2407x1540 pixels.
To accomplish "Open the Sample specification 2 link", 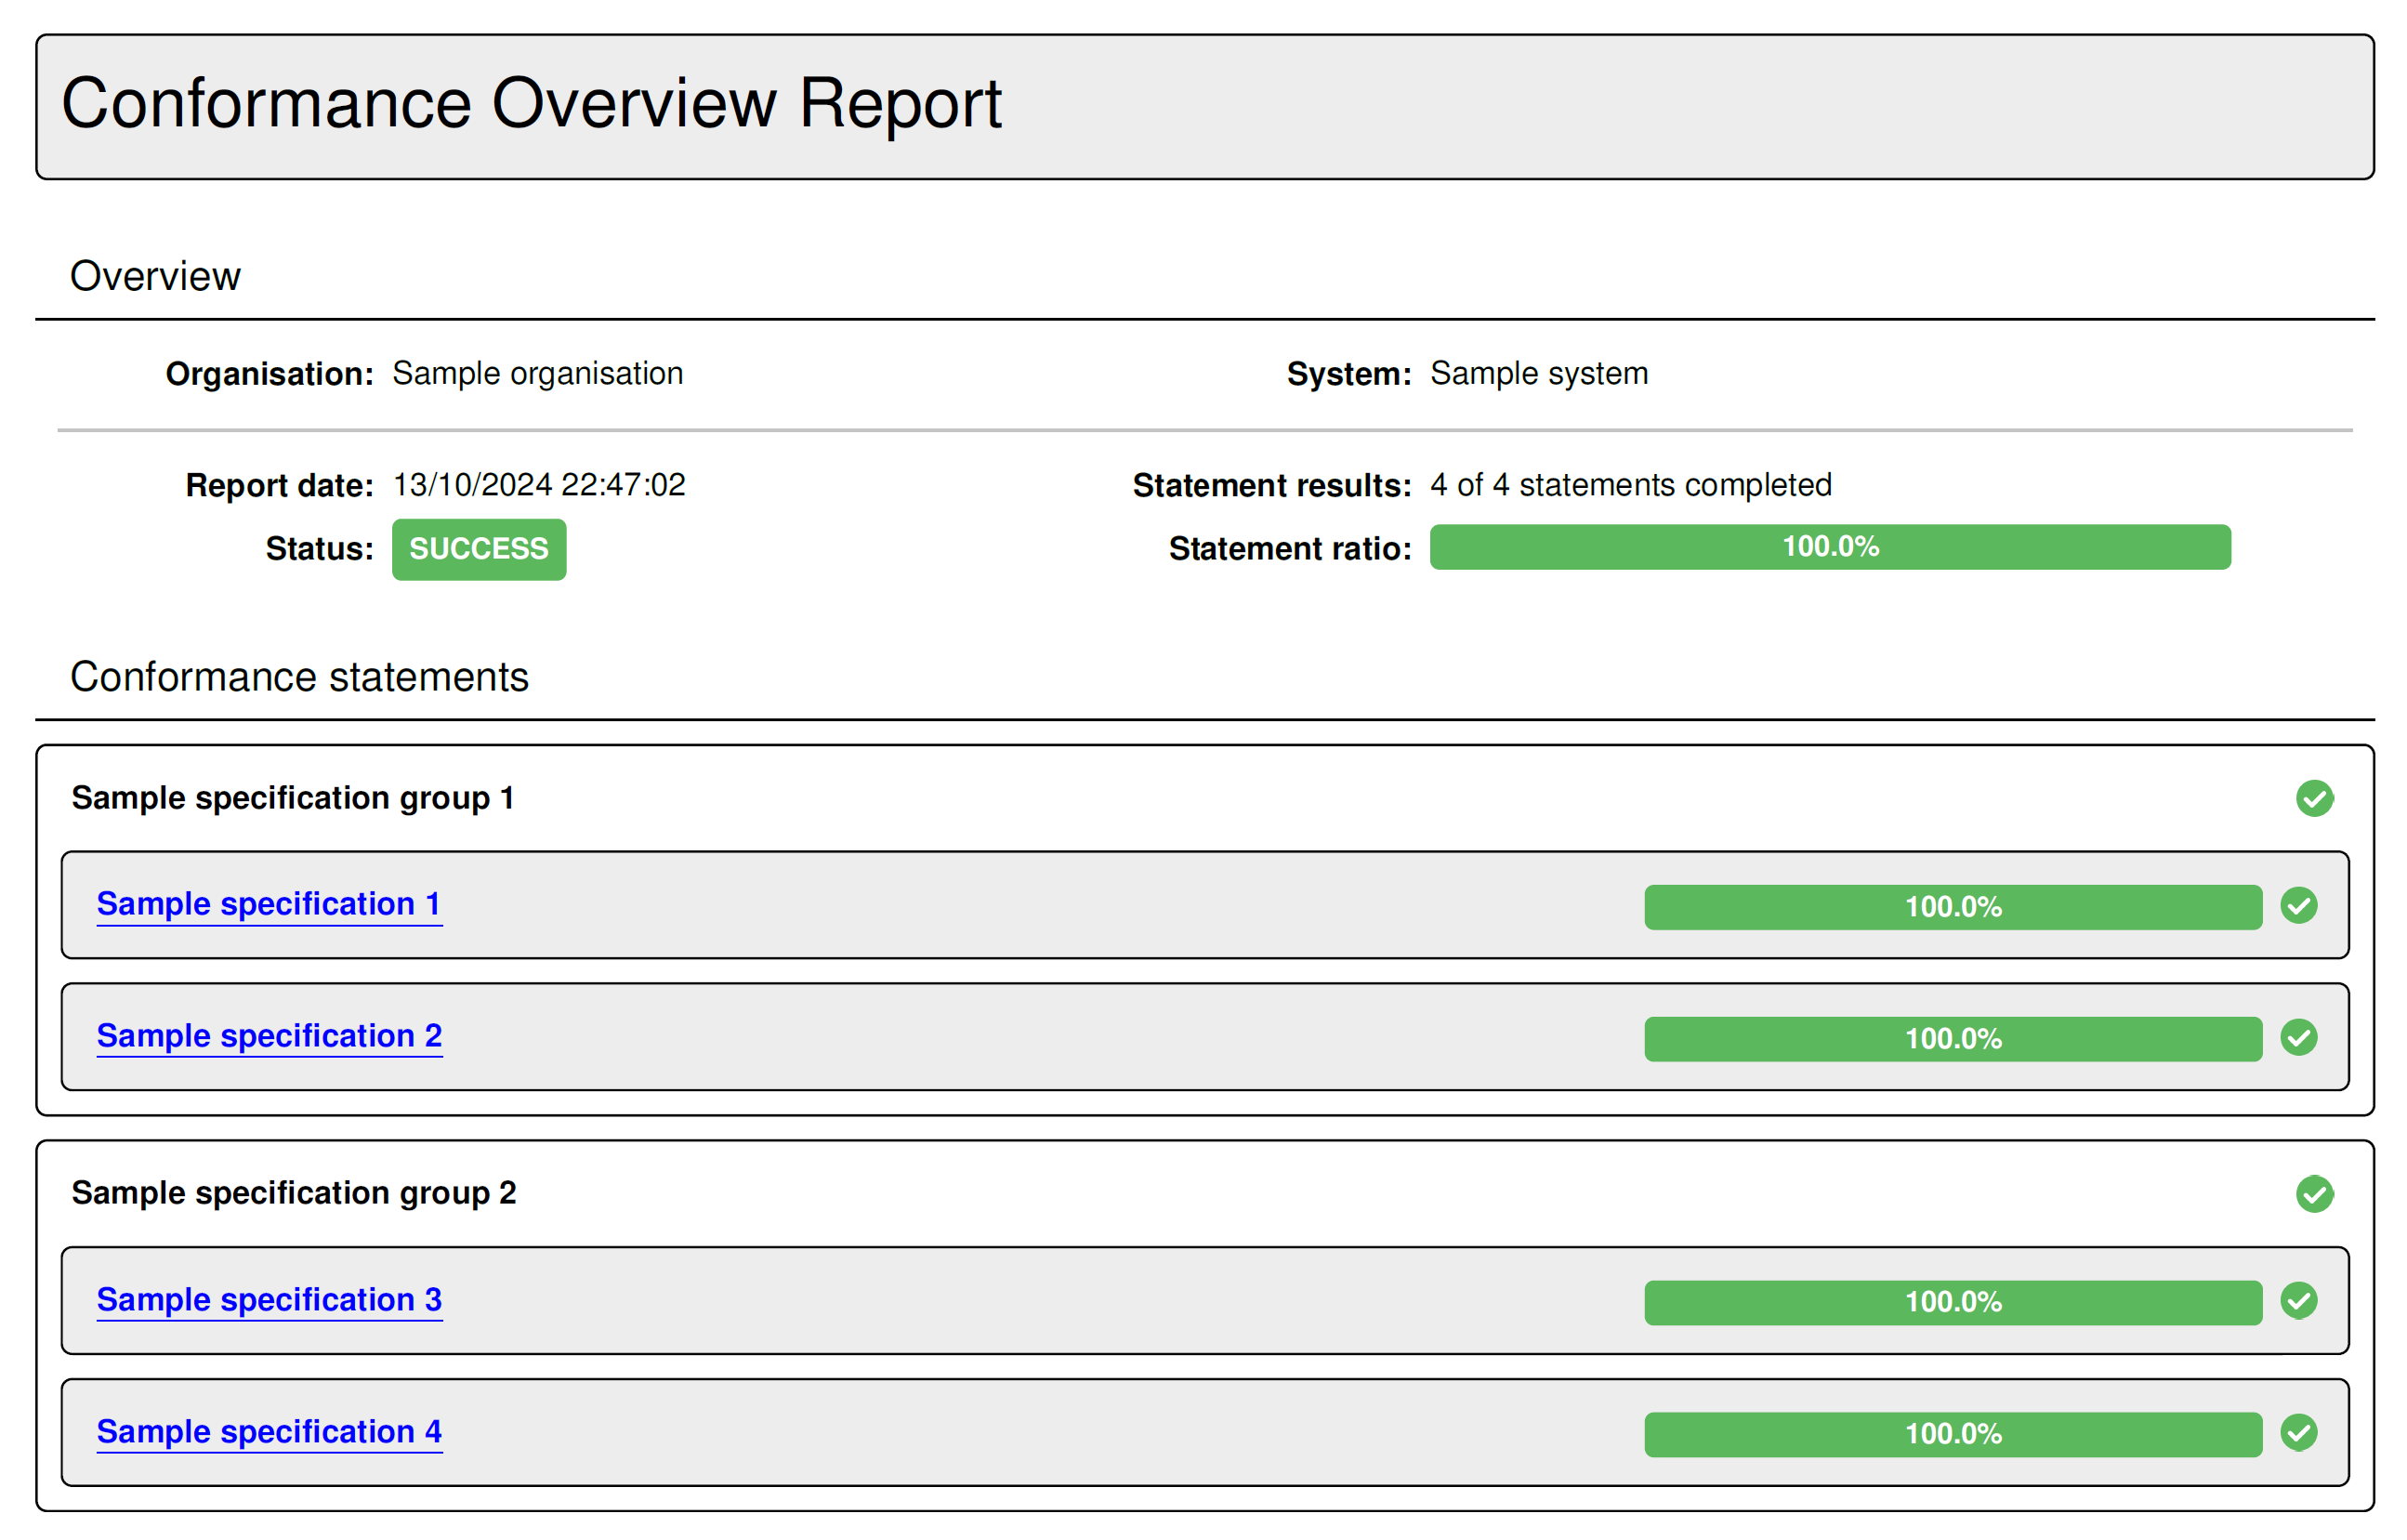I will tap(269, 1036).
